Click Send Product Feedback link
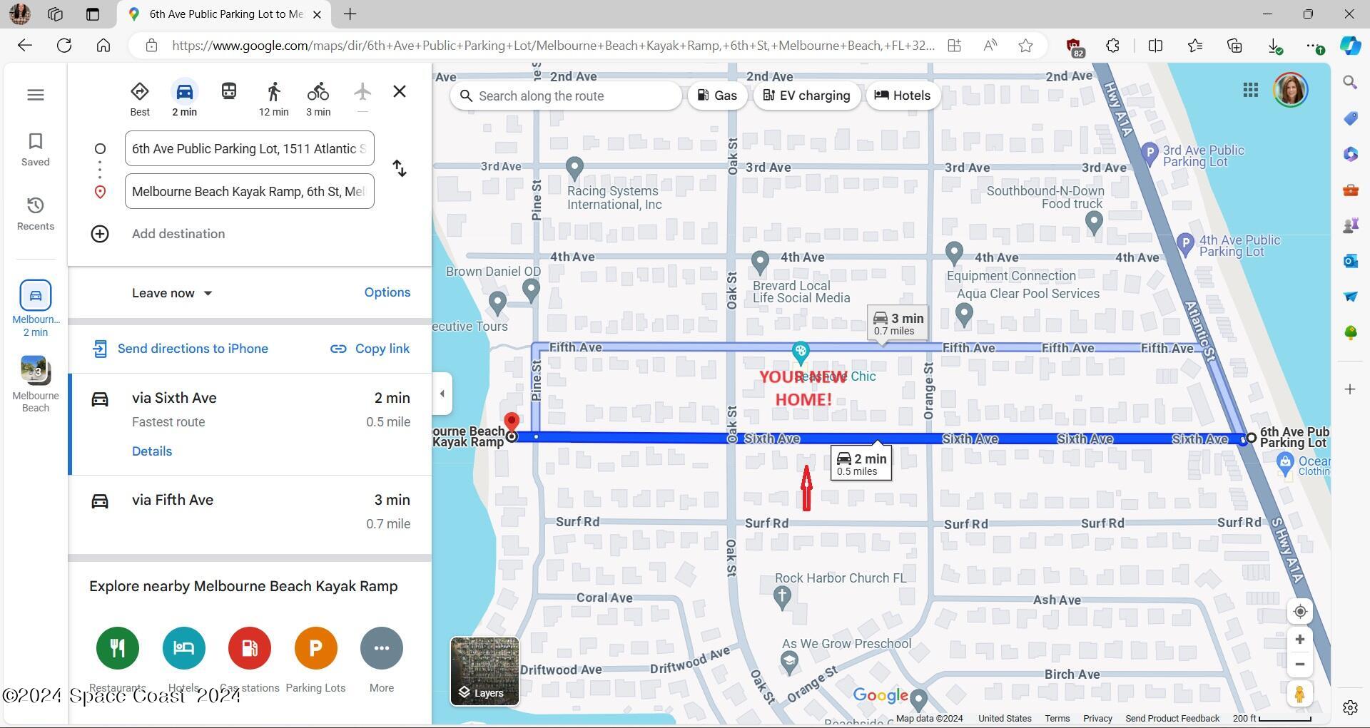The width and height of the screenshot is (1370, 728). click(x=1172, y=719)
